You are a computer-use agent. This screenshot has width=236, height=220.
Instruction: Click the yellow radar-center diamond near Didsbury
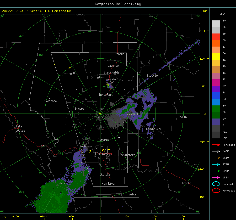pyautogui.click(x=100, y=114)
